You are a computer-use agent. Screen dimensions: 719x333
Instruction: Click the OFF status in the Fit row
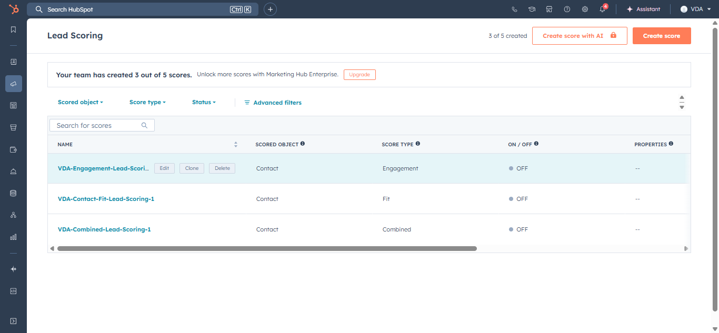point(518,199)
